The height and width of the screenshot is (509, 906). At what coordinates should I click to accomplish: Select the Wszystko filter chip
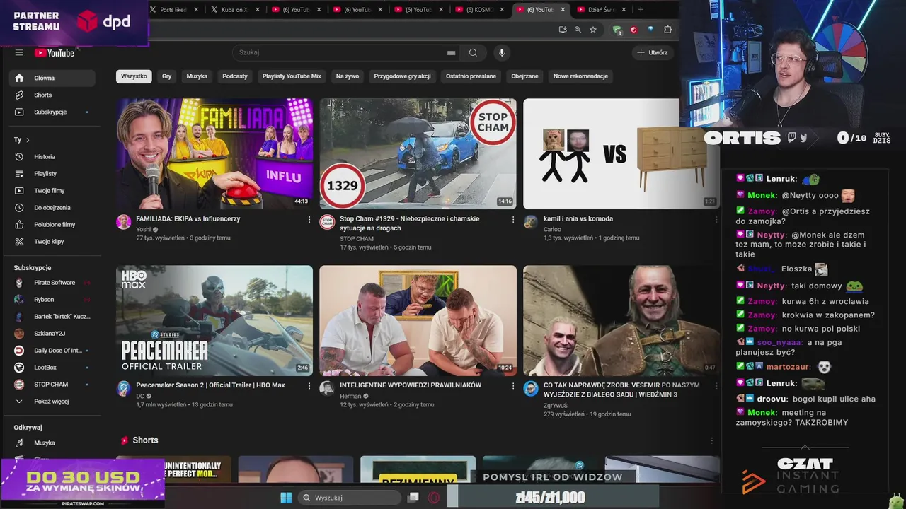click(134, 76)
